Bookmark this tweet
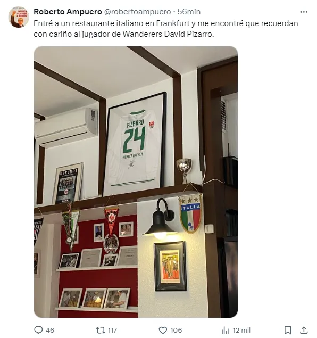 point(288,330)
